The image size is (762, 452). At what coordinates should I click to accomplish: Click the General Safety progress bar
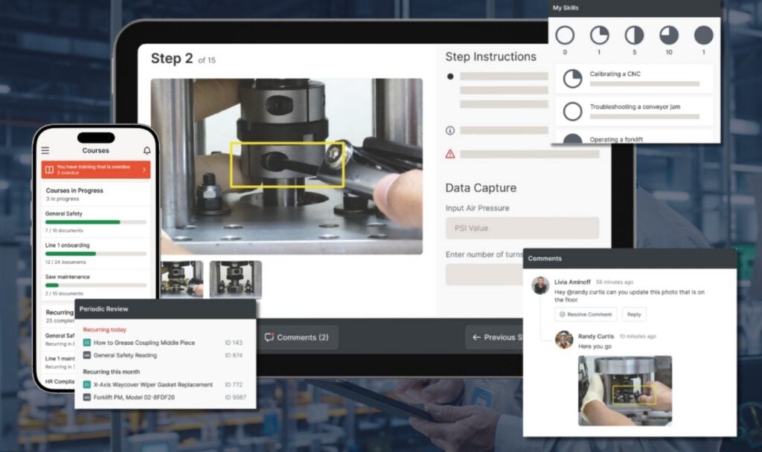(96, 222)
